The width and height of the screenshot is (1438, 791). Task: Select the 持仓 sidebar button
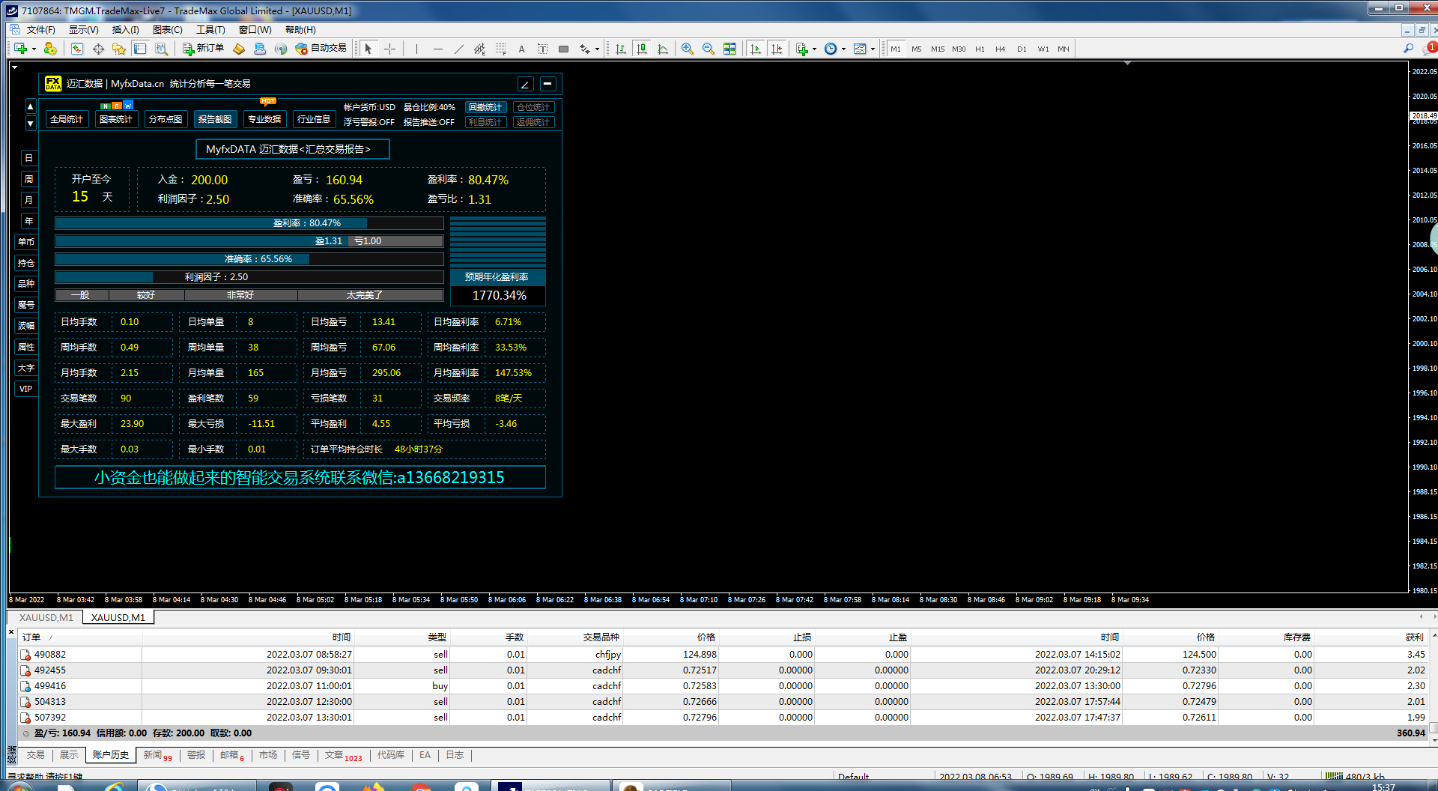point(26,263)
